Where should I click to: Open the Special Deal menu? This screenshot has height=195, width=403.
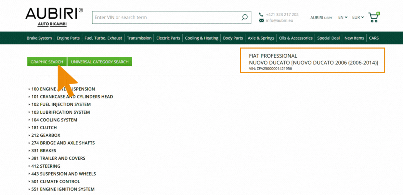[x=328, y=38]
